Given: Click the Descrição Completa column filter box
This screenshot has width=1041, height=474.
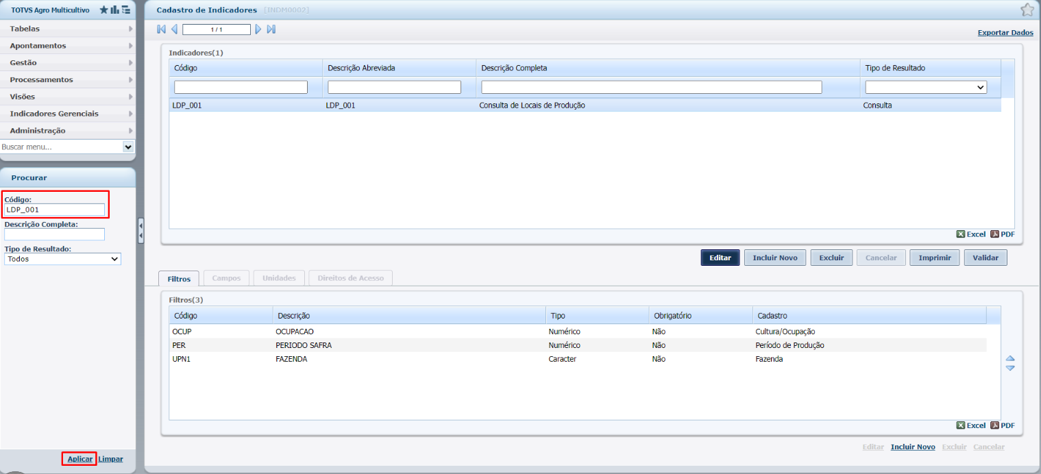Looking at the screenshot, I should tap(651, 87).
